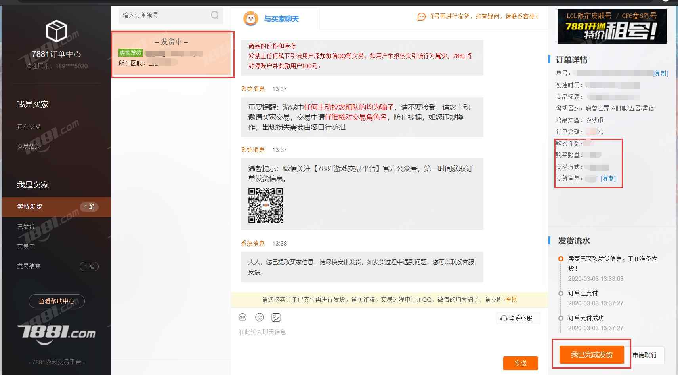The image size is (678, 375).
Task: Open 正在交易 under 我是买家
Action: point(29,127)
